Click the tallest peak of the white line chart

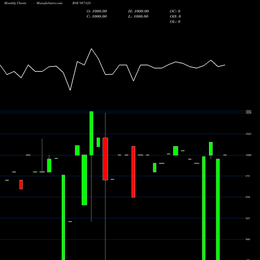(92, 49)
